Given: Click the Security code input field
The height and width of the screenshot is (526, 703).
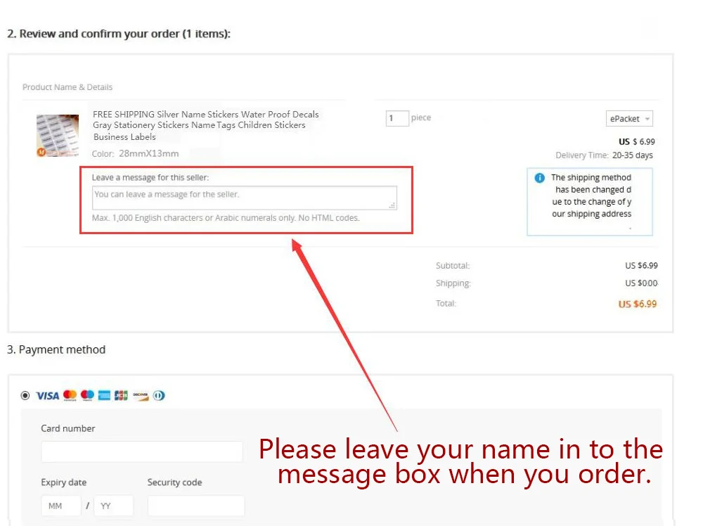Looking at the screenshot, I should (196, 506).
